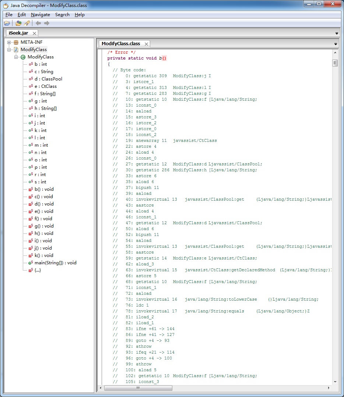344x397 pixels.
Task: Select field h : String[] in tree
Action: point(46,108)
